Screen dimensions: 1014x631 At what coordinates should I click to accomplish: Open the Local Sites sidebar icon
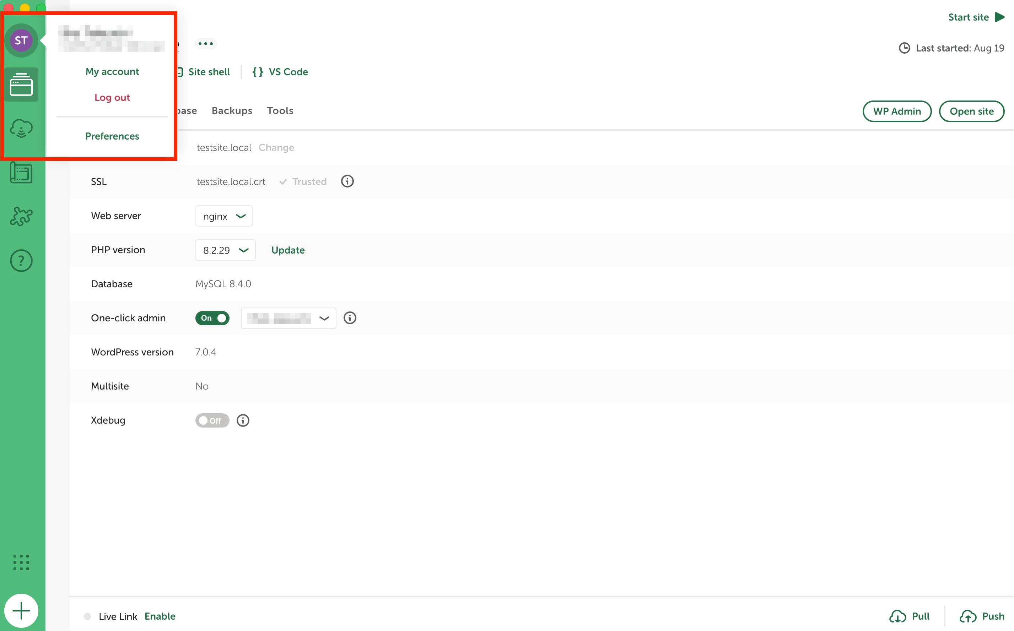21,85
